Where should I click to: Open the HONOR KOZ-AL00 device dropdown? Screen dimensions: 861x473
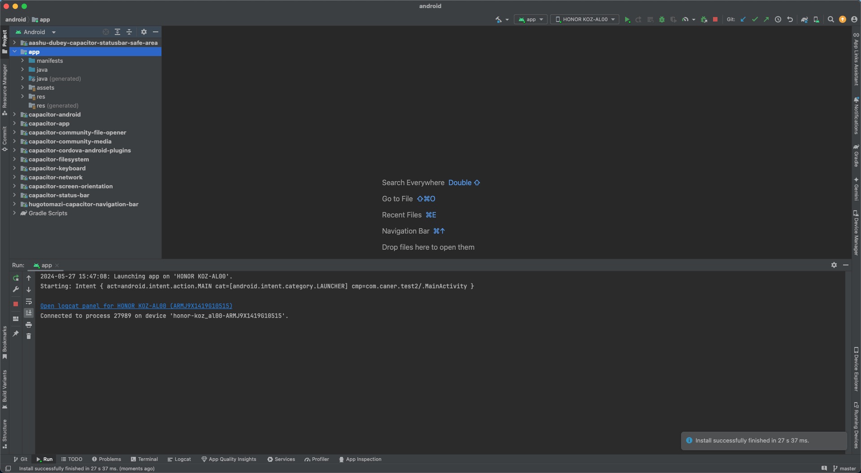[585, 20]
